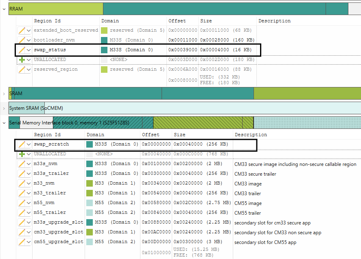Collapse the RRAM memory section
Image resolution: width=361 pixels, height=259 pixels.
[4, 9]
